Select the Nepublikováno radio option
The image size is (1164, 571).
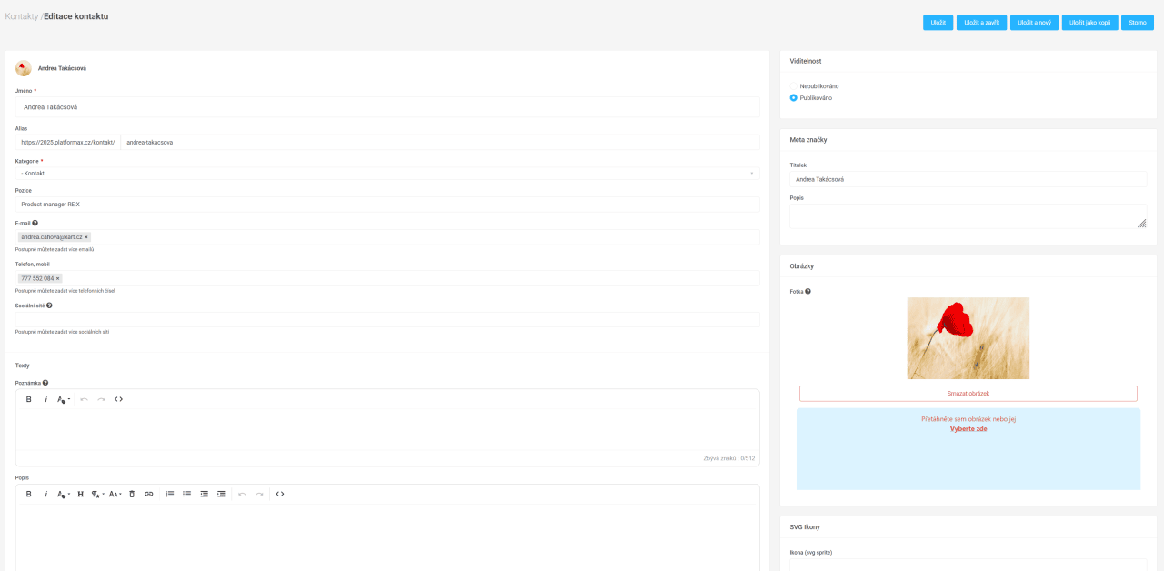click(794, 86)
